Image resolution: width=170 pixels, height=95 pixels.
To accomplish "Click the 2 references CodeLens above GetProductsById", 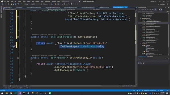I will coord(35,55).
